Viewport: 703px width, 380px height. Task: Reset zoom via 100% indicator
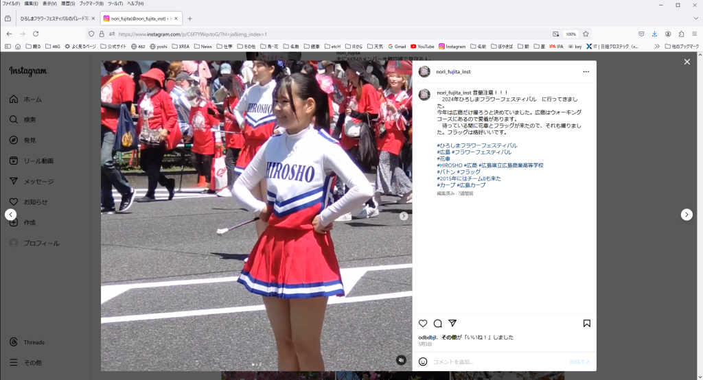(x=571, y=34)
